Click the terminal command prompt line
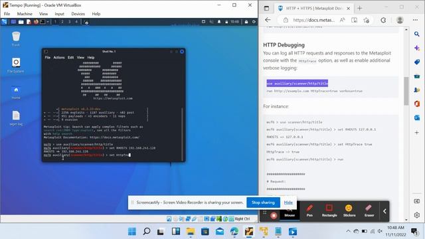Screen dimensions: 425x239 pos(87,155)
